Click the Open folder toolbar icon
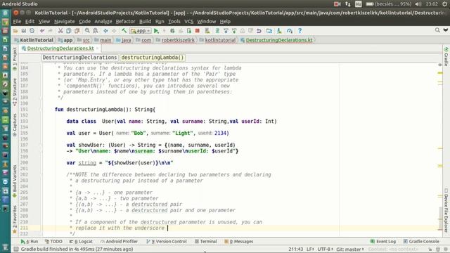Image resolution: width=450 pixels, height=253 pixels. pyautogui.click(x=15, y=31)
